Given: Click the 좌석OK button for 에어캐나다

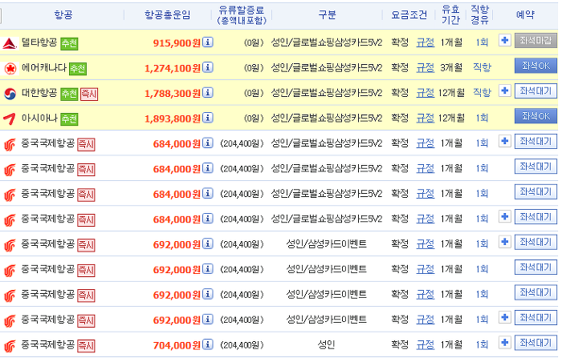Looking at the screenshot, I should pyautogui.click(x=536, y=66).
